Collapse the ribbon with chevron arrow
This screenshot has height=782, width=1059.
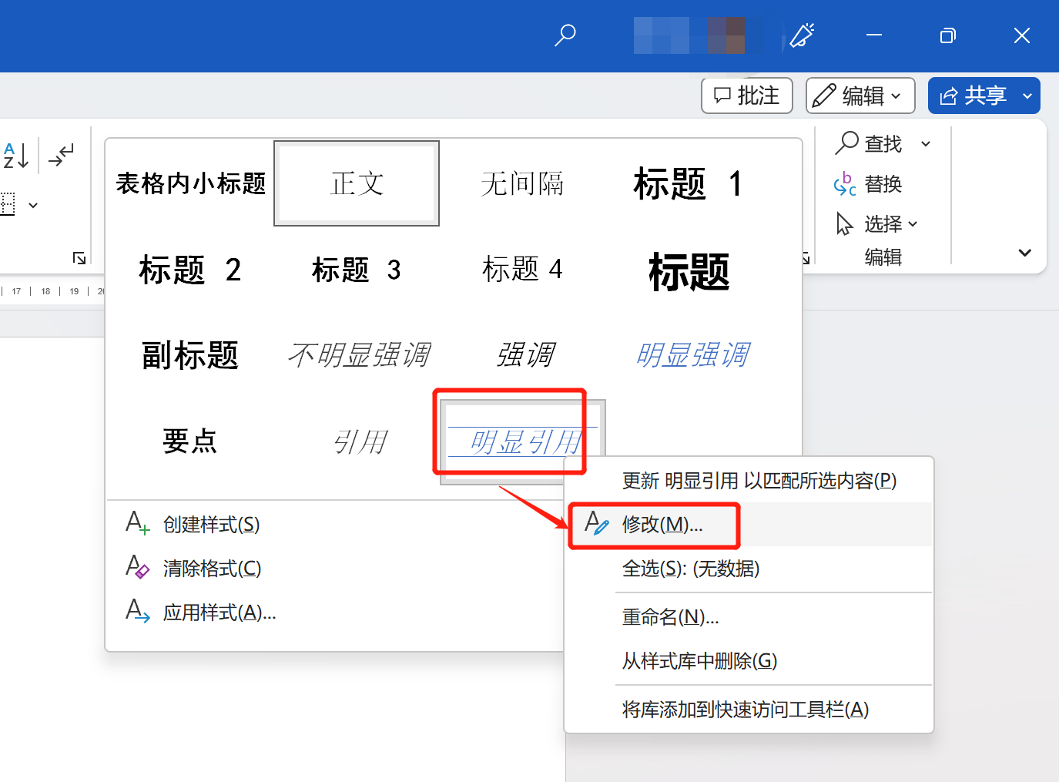tap(1024, 253)
